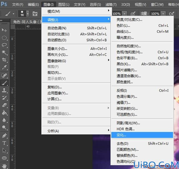Select the Move tool
Image resolution: width=179 pixels, height=169 pixels.
(4, 30)
